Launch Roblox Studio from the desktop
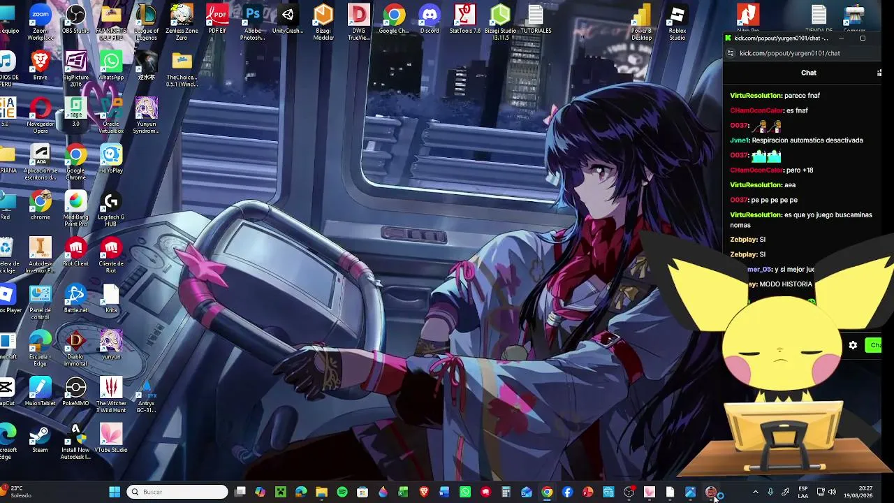The width and height of the screenshot is (894, 503). pos(677,22)
